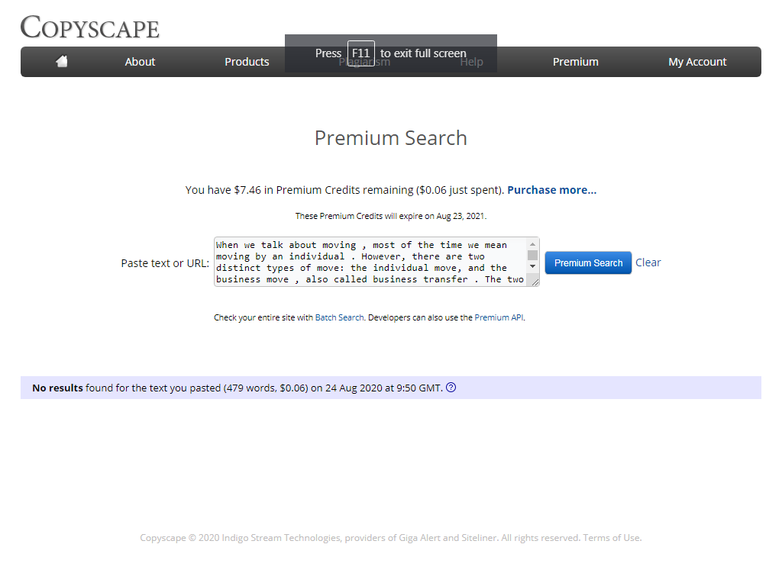Click the text box scroll up arrow
782x586 pixels.
tap(532, 244)
